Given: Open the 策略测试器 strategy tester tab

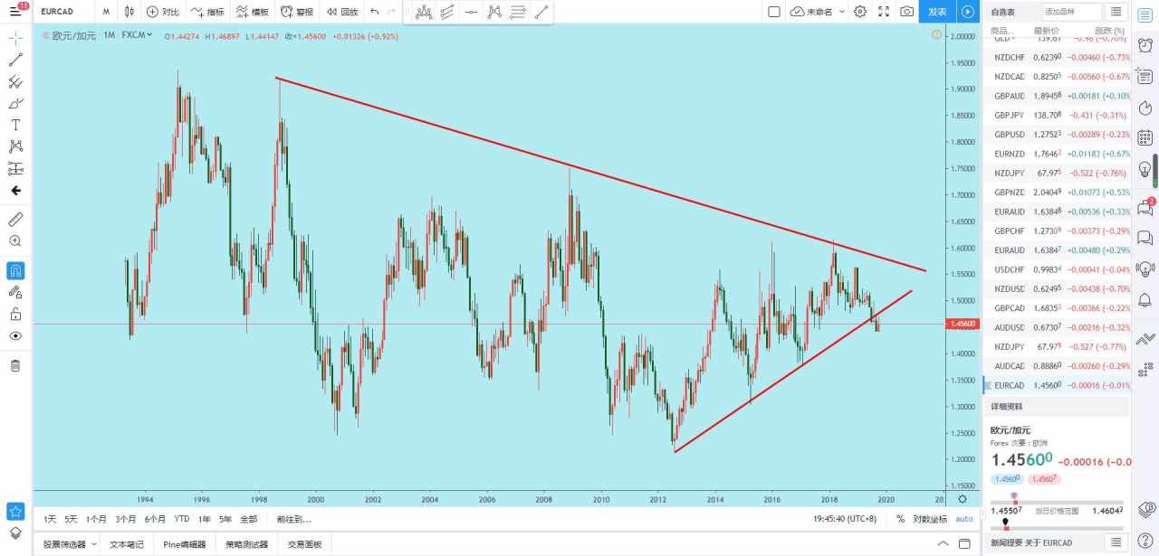Looking at the screenshot, I should [247, 544].
